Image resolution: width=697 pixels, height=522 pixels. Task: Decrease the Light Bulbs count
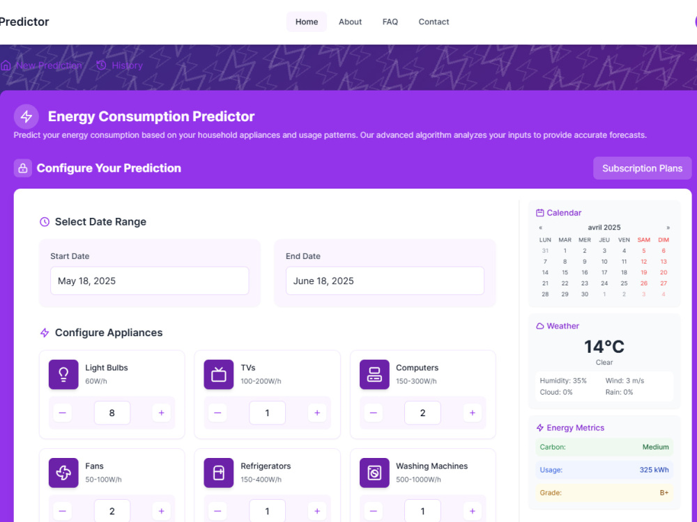coord(62,413)
